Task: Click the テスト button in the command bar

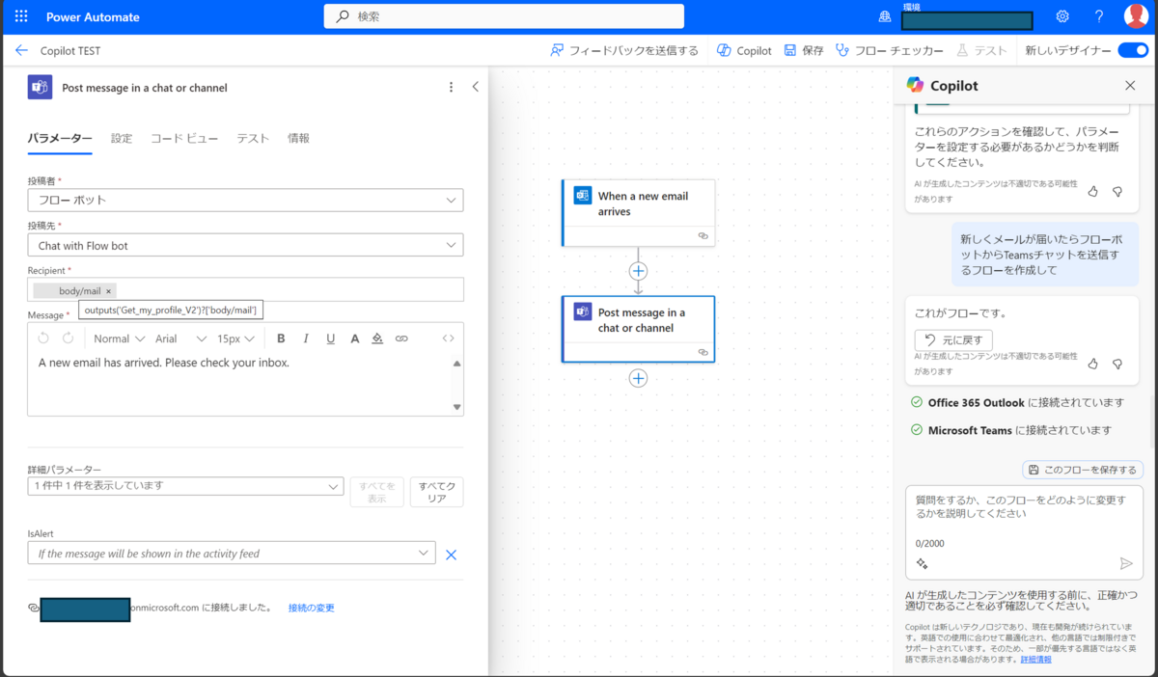Action: (x=982, y=50)
